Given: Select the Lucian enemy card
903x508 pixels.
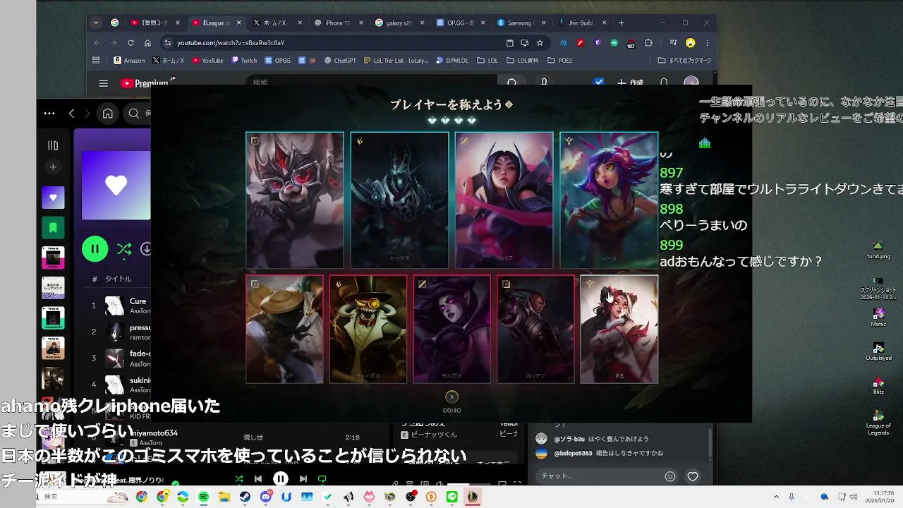Looking at the screenshot, I should [x=535, y=329].
